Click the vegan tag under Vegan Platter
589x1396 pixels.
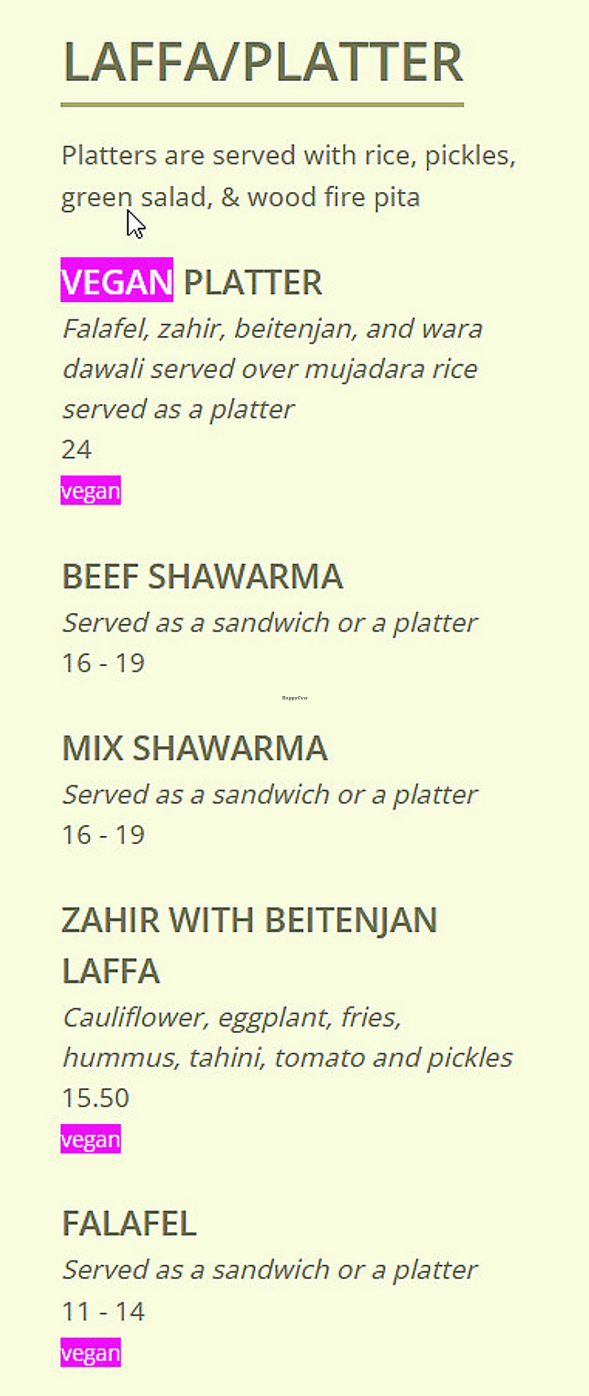click(x=91, y=491)
